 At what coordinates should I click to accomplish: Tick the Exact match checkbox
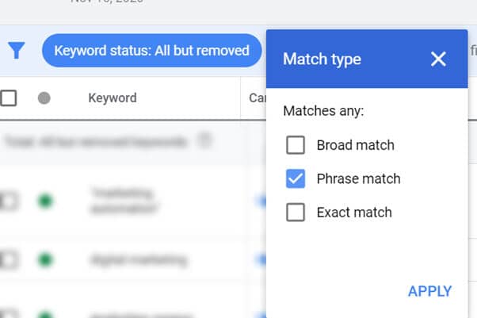click(296, 213)
